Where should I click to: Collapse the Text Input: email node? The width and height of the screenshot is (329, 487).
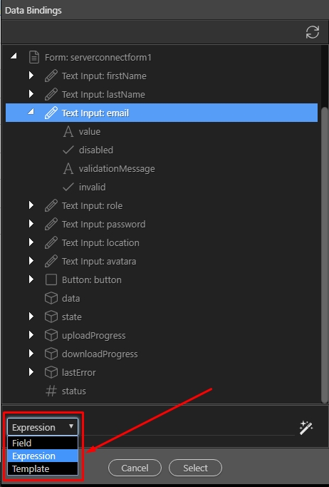(31, 112)
